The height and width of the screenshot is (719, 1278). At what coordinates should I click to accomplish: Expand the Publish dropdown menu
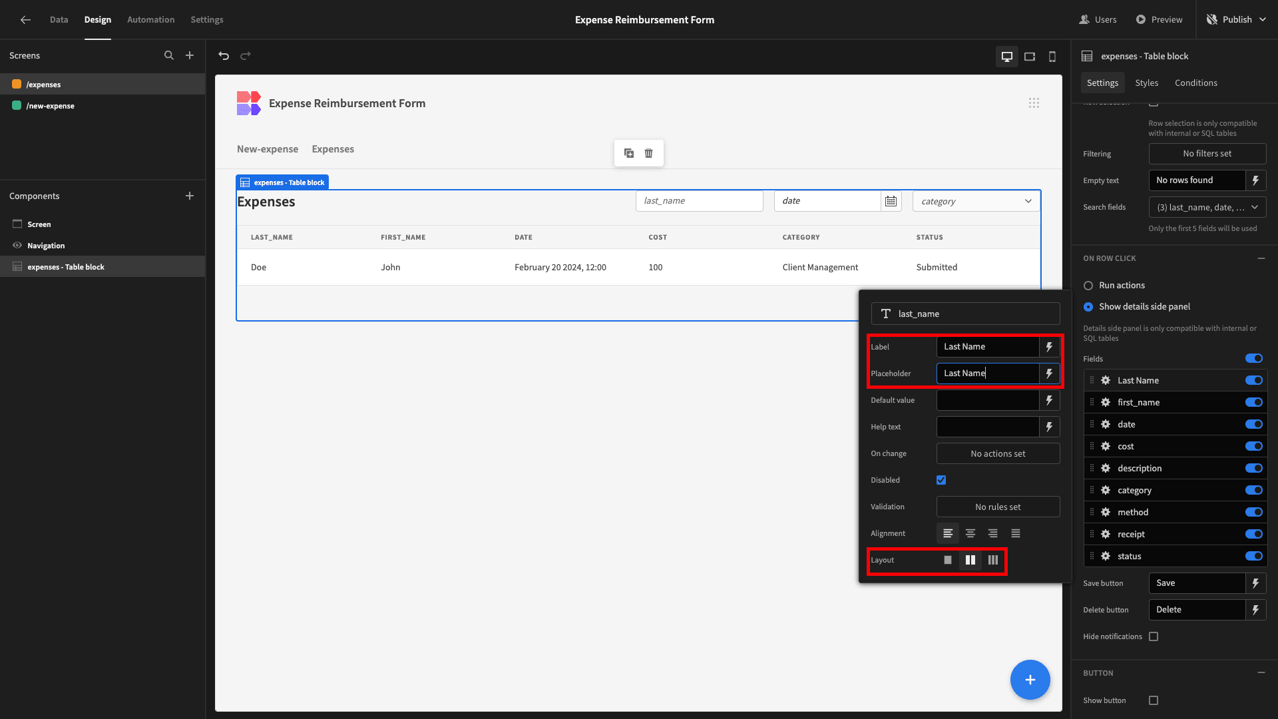coord(1263,20)
